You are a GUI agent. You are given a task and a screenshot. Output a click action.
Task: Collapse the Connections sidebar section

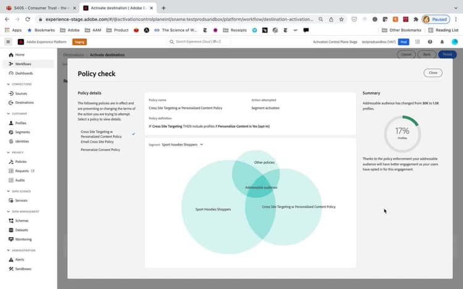[x=20, y=84]
